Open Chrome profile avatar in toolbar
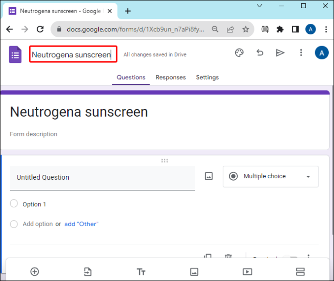Screen dimensions: 334x281 click(x=311, y=29)
